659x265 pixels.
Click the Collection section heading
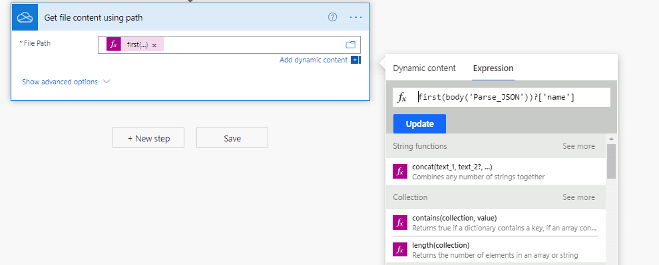(410, 197)
